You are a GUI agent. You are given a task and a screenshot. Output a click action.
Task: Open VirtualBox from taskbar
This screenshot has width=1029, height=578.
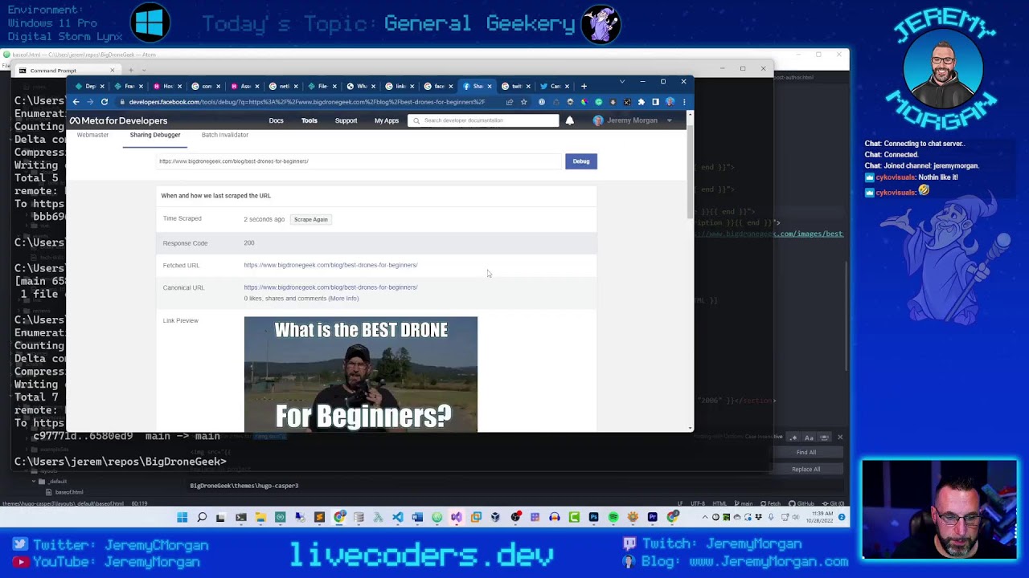496,517
